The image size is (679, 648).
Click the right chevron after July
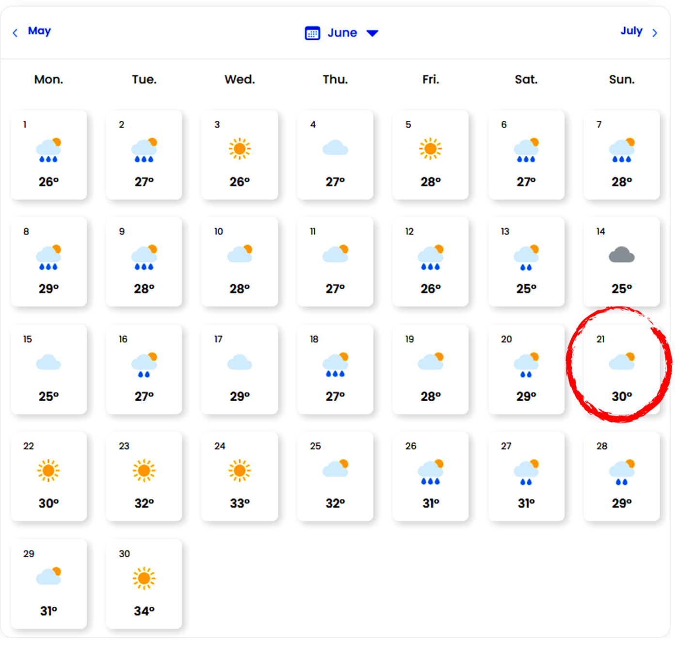655,33
